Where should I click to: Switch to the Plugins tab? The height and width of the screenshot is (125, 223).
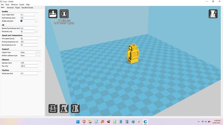[x=18, y=8]
